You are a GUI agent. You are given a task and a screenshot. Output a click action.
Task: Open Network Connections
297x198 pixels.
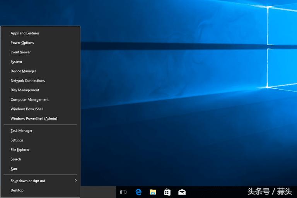[40, 80]
